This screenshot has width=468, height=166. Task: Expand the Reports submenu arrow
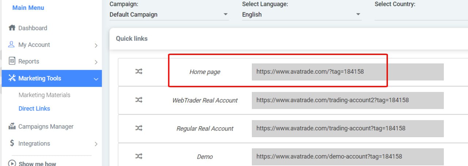(x=96, y=62)
